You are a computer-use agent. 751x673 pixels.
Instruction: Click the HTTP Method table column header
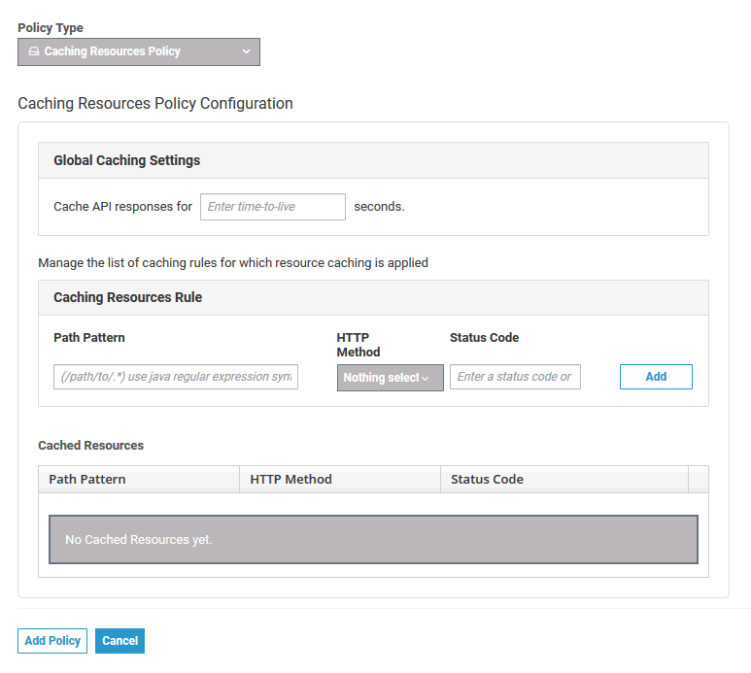(290, 479)
